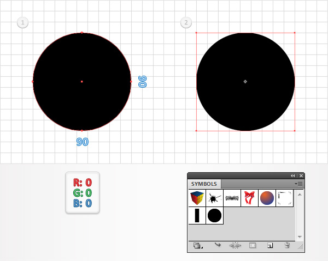Click the bottom anchor point of left circle

(x=82, y=131)
